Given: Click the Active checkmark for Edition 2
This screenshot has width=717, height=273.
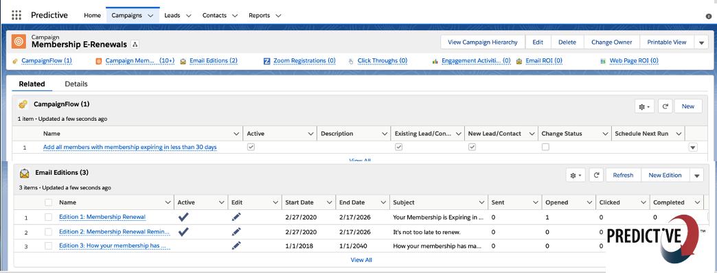Looking at the screenshot, I should point(183,232).
